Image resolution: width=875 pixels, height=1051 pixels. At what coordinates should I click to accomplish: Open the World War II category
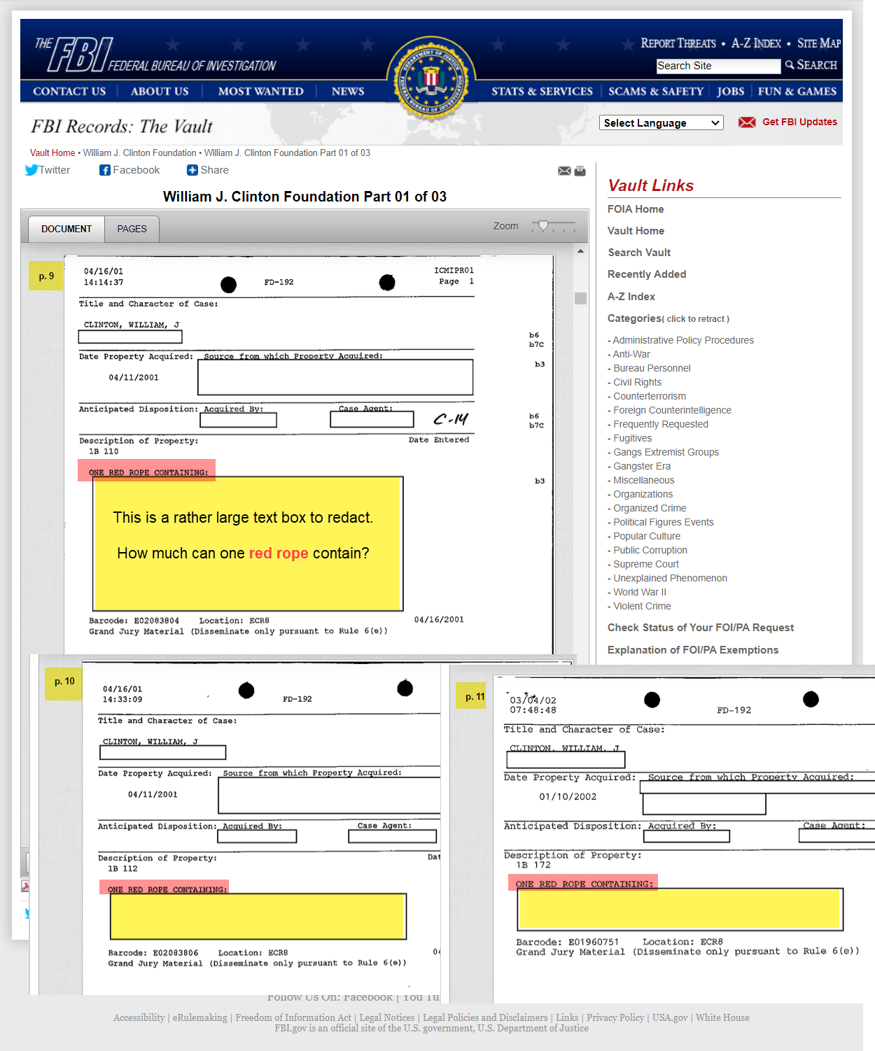click(640, 592)
